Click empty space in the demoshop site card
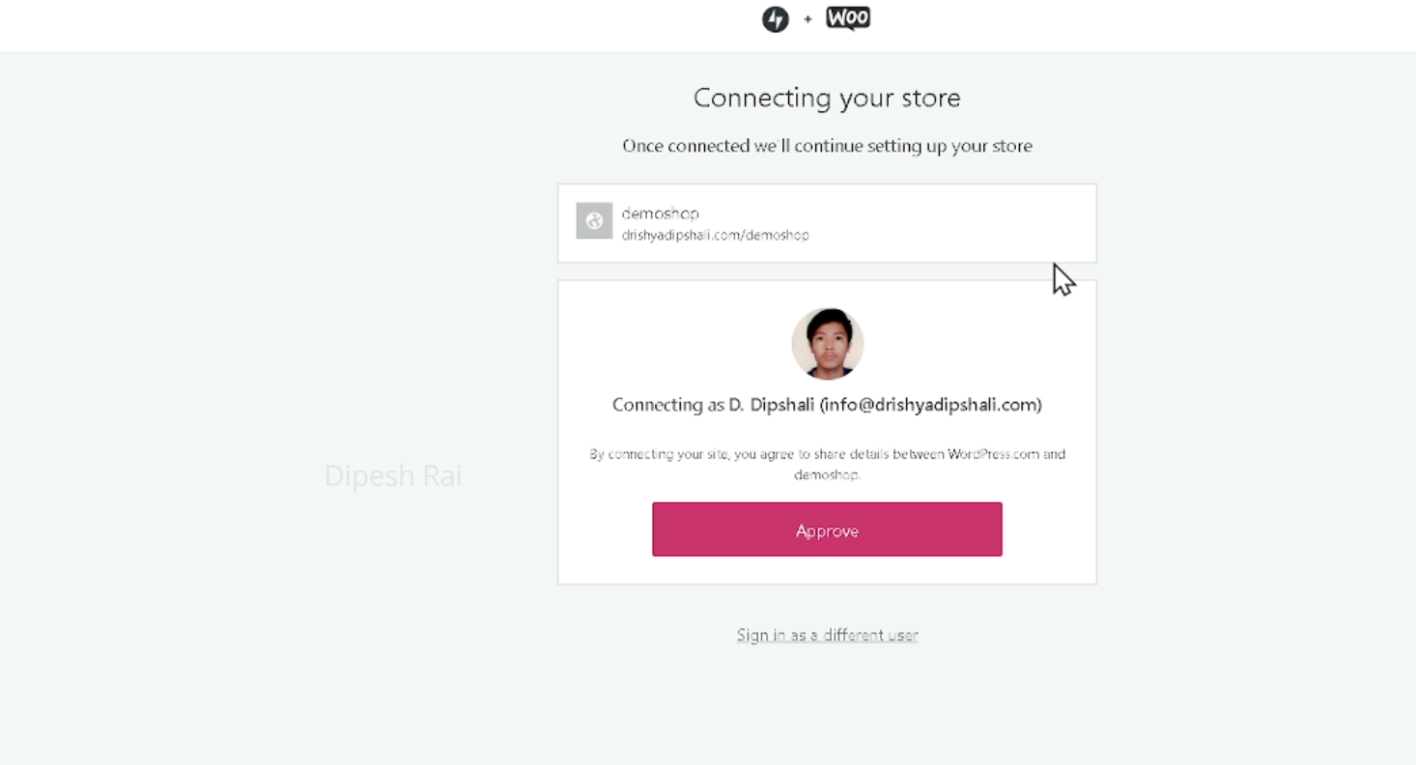The height and width of the screenshot is (765, 1416). click(x=947, y=223)
